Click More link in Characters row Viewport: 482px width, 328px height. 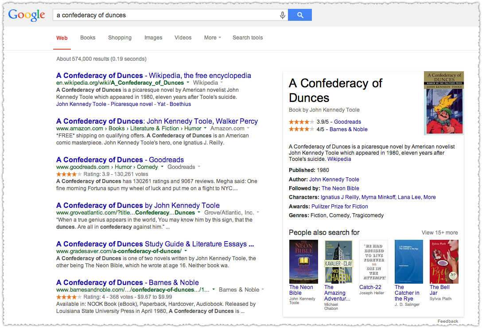click(x=429, y=197)
